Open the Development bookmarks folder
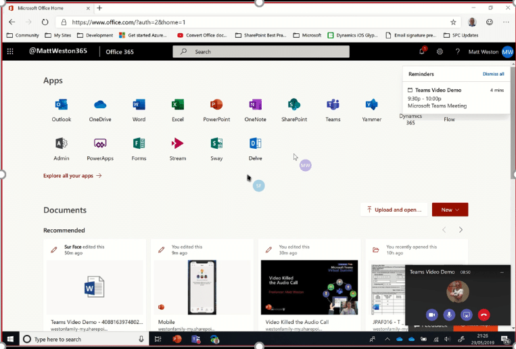The height and width of the screenshot is (349, 516). point(95,35)
